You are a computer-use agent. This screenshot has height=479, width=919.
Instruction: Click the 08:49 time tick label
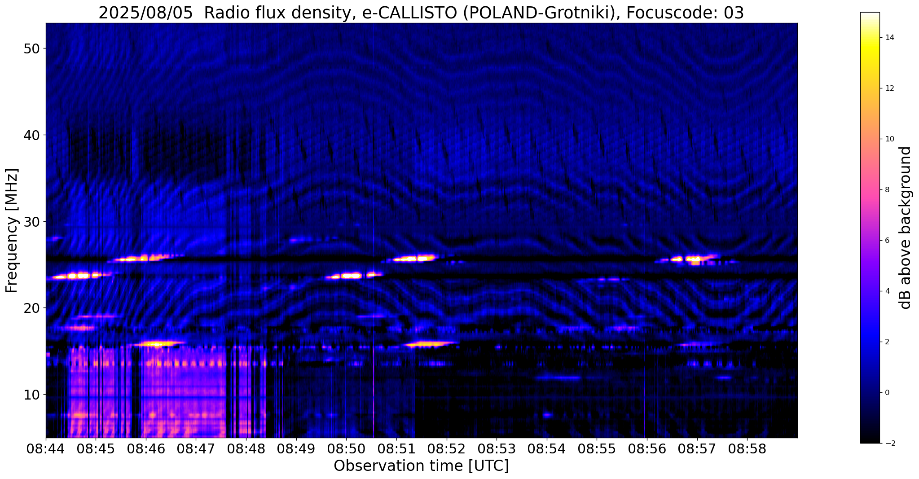click(x=296, y=449)
